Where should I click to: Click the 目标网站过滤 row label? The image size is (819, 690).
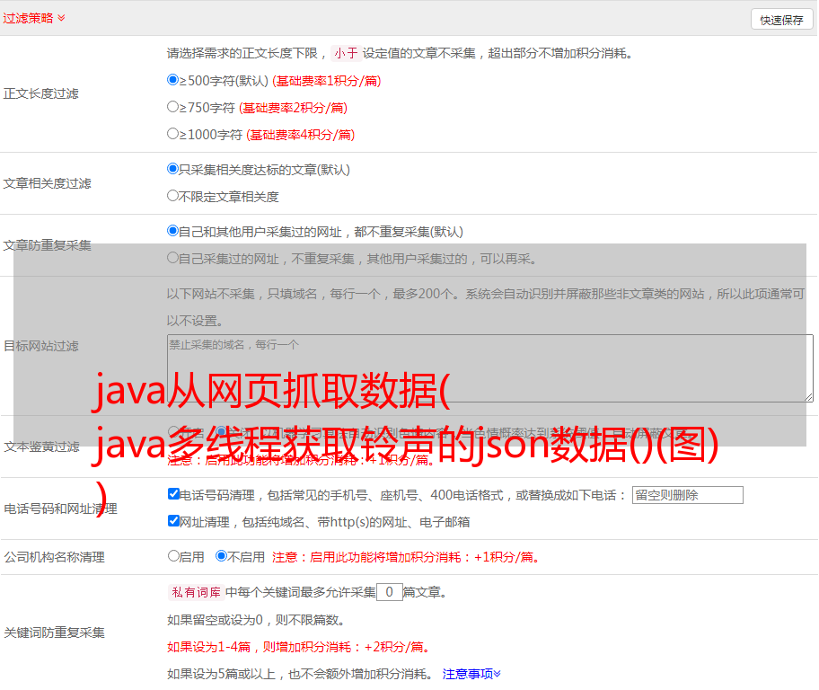[40, 346]
